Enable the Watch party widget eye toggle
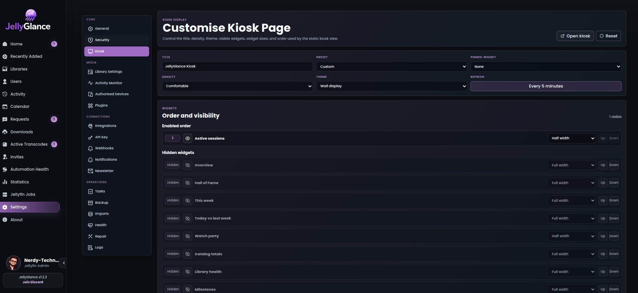The width and height of the screenshot is (638, 293). click(x=188, y=236)
